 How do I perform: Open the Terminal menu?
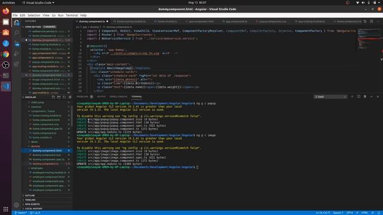coord(72,15)
